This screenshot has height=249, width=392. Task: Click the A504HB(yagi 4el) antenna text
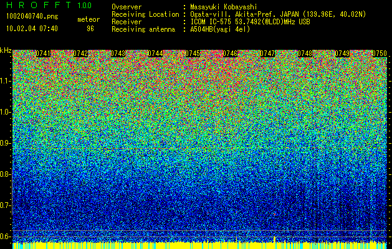point(220,29)
